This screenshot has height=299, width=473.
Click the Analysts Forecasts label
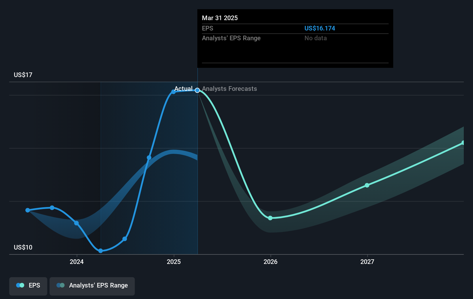pyautogui.click(x=230, y=89)
